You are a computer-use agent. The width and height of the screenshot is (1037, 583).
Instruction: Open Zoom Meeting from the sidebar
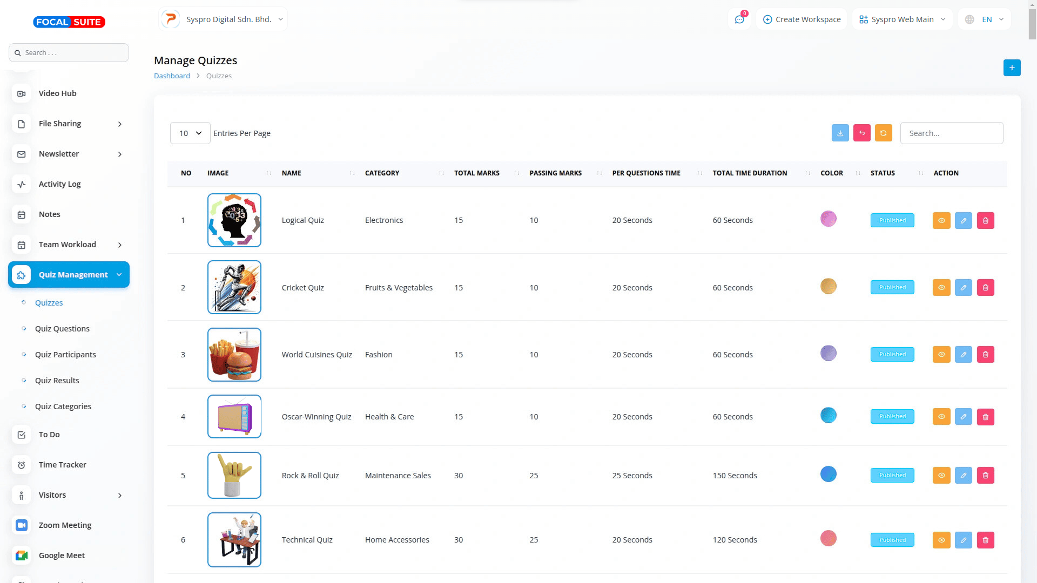click(65, 525)
